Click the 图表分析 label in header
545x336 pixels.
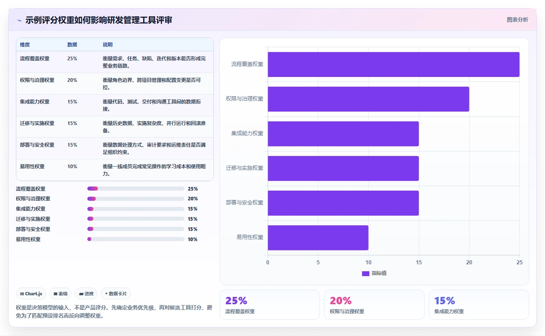point(517,20)
